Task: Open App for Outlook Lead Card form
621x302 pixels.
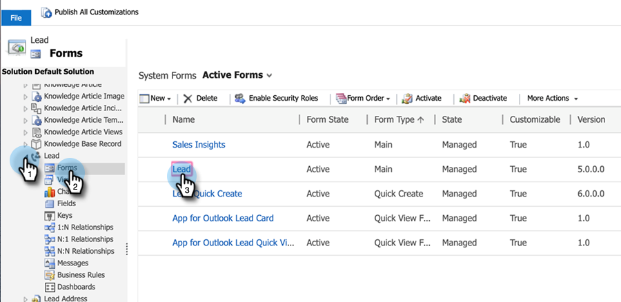Action: (223, 219)
